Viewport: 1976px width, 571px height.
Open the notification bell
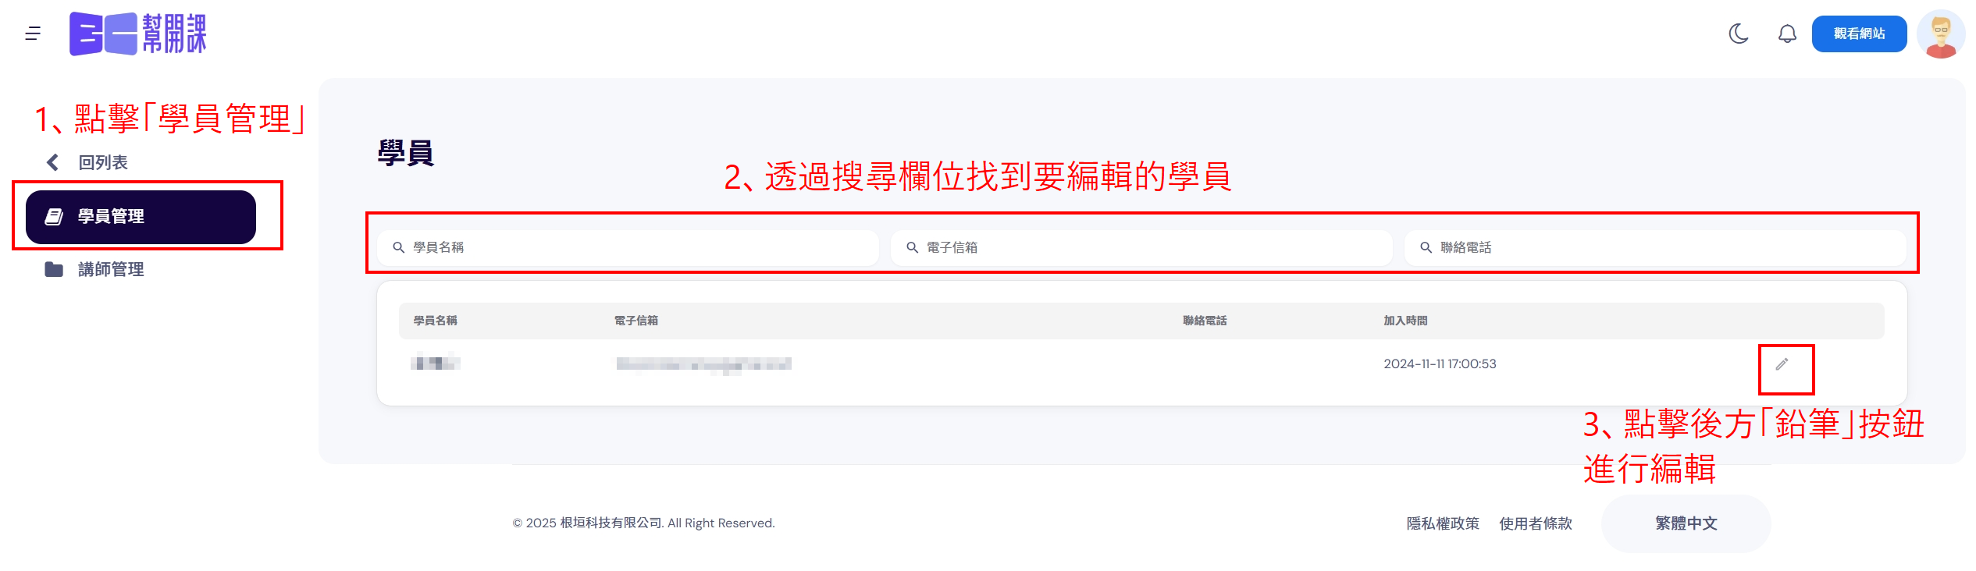1787,34
